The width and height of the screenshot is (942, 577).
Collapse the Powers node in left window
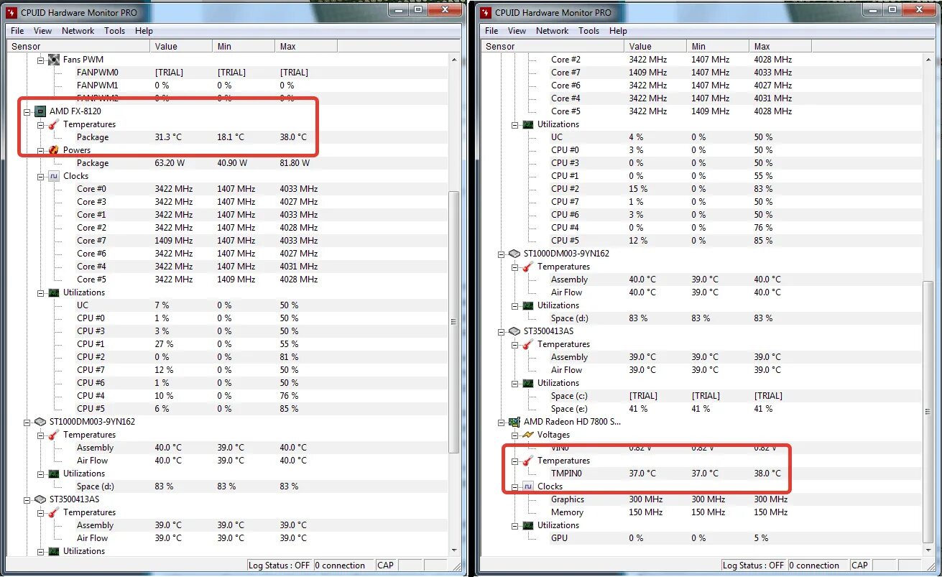41,150
